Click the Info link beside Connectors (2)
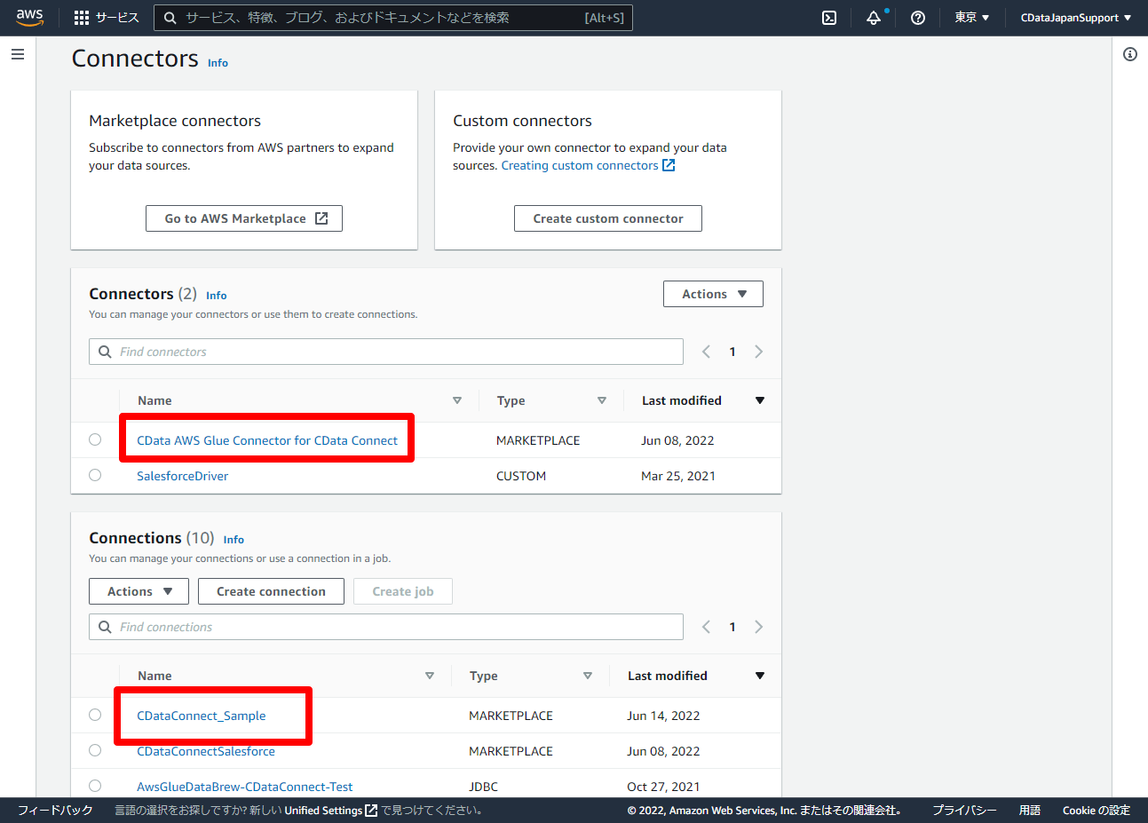Screen dimensions: 1148x823 217,296
